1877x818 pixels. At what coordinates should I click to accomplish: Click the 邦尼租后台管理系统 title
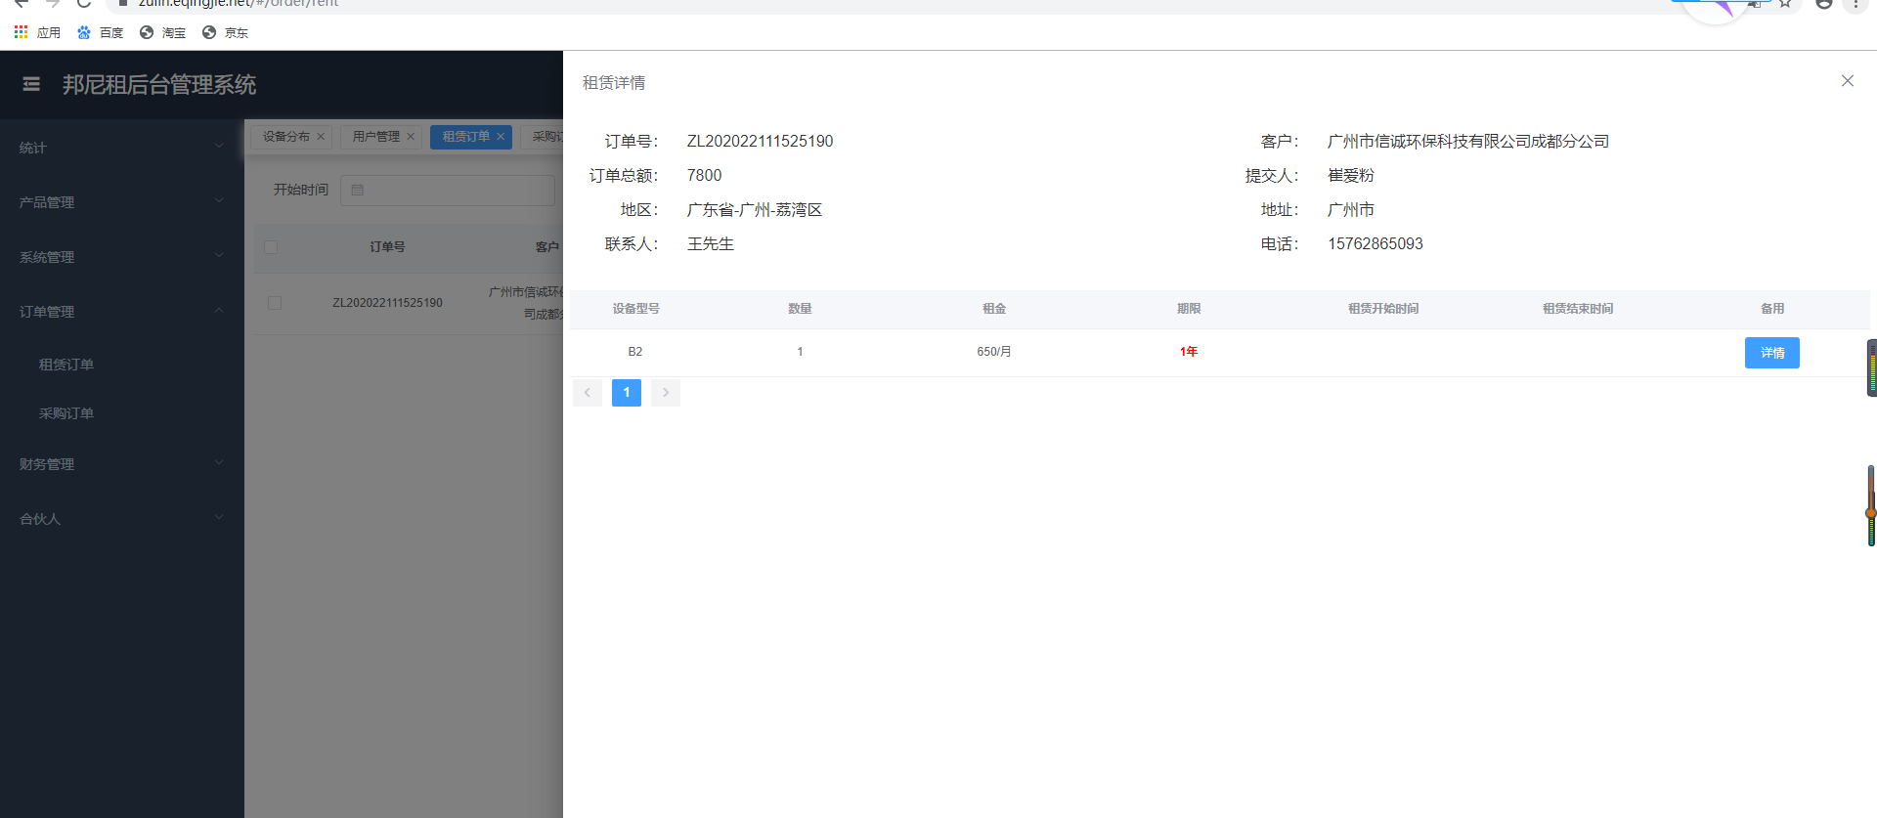point(159,85)
